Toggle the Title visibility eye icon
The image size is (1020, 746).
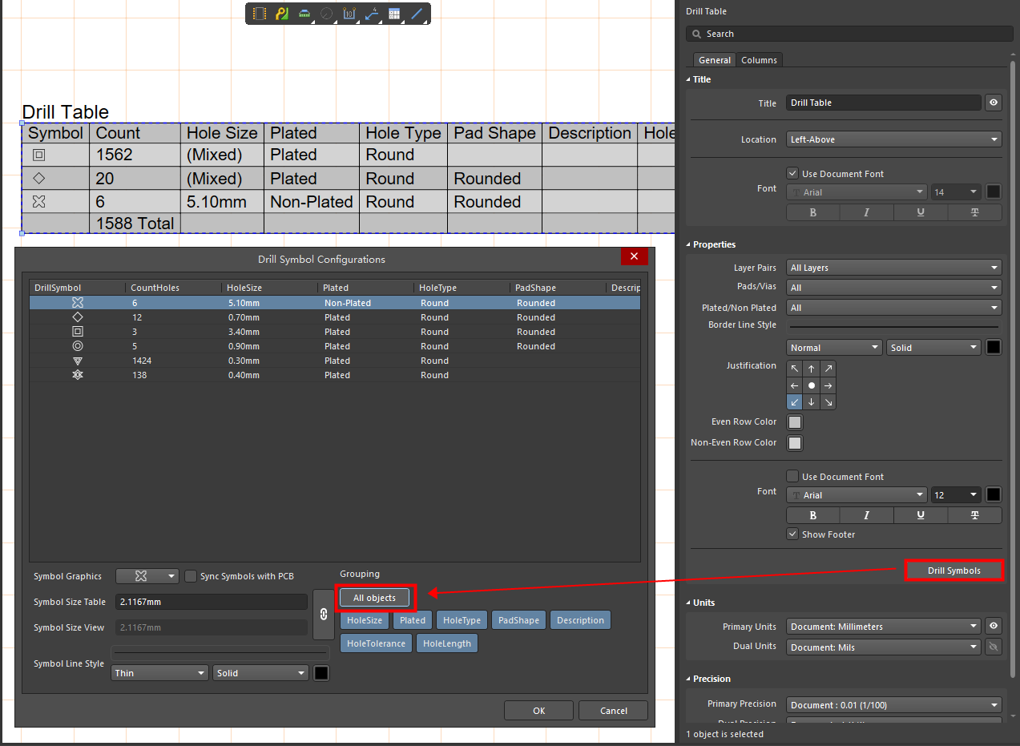[994, 103]
